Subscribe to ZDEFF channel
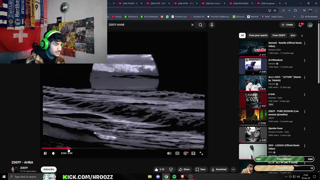The height and width of the screenshot is (180, 320). coord(49,169)
